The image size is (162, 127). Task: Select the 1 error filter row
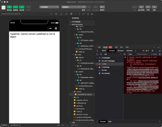(110, 64)
